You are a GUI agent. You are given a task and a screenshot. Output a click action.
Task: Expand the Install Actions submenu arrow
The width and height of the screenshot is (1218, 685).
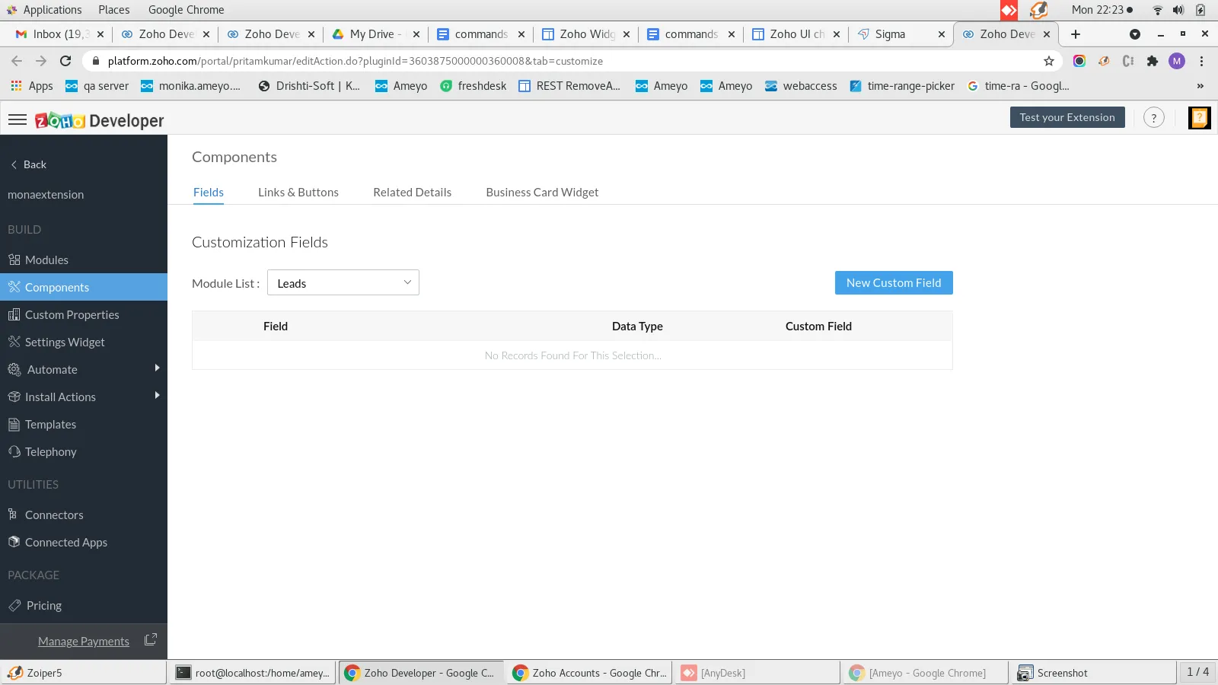(157, 396)
